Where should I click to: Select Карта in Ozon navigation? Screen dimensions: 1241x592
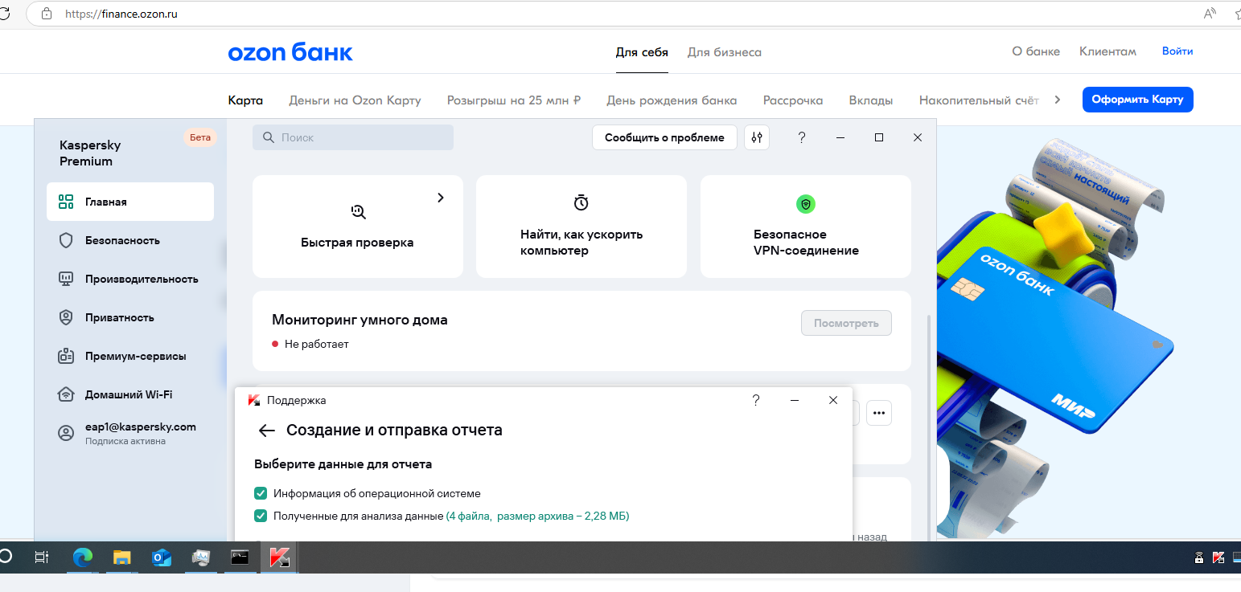pos(245,100)
